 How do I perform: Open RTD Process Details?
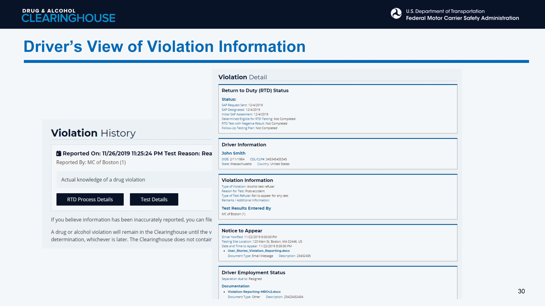[x=90, y=199]
